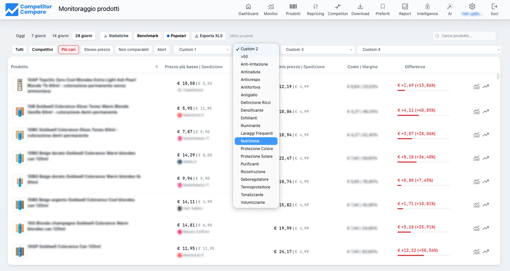Open the Custom 3 dropdown

point(318,50)
